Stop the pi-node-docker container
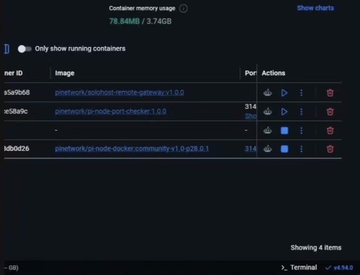This screenshot has width=360, height=275. click(x=285, y=149)
